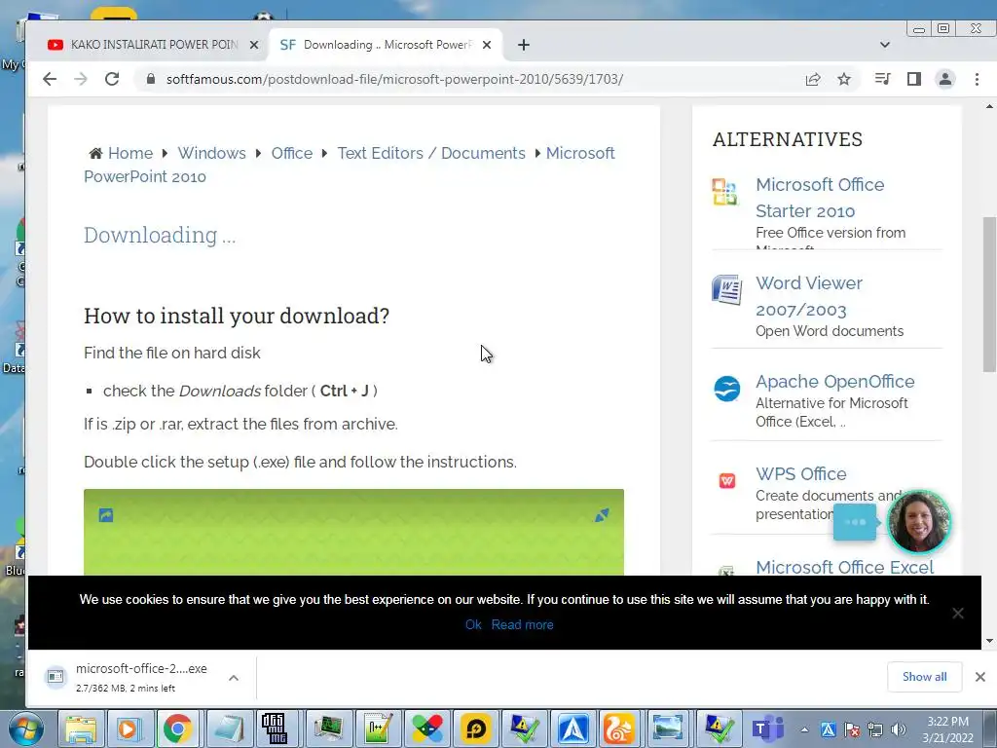997x748 pixels.
Task: Open Microsoft Teams from taskbar
Action: (x=767, y=729)
